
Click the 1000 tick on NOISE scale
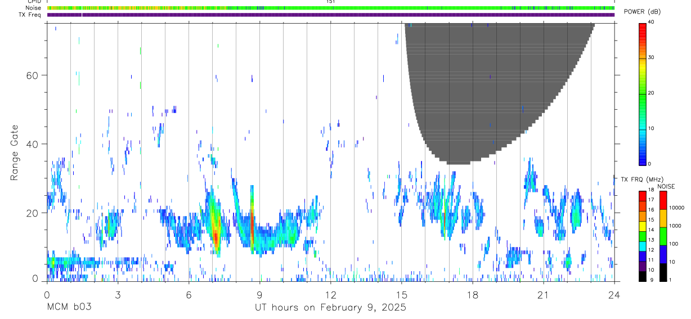tap(675, 226)
